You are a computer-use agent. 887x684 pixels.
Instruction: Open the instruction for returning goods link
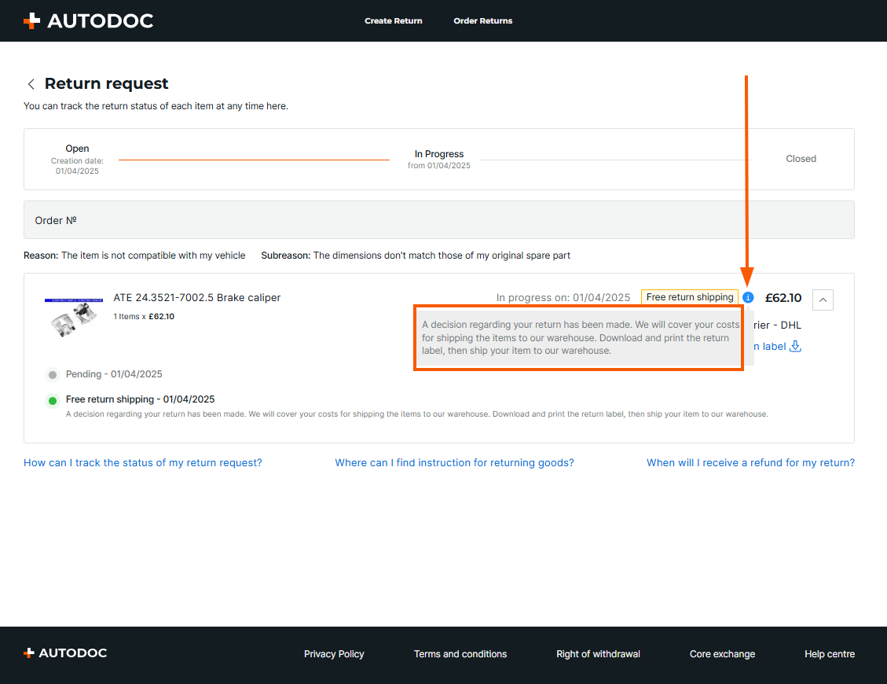pyautogui.click(x=454, y=463)
